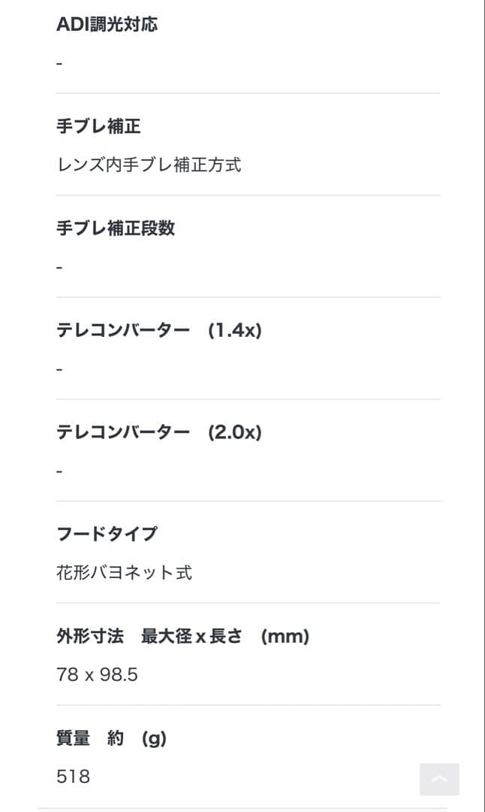Click the 花形バヨネット式 value text
The image size is (485, 812).
coord(124,573)
